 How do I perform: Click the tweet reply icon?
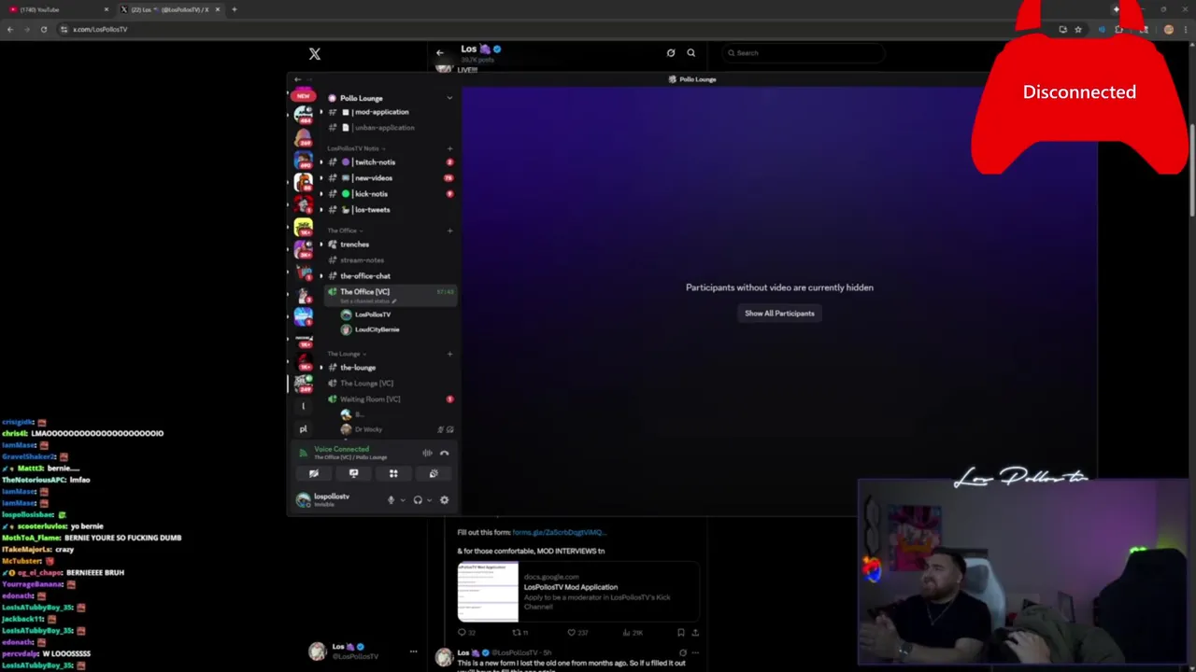[x=462, y=633]
